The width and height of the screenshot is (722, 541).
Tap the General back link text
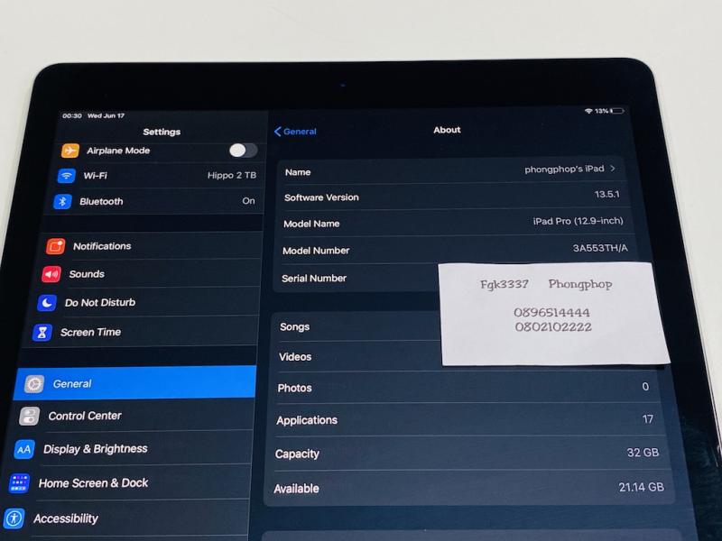(x=300, y=132)
